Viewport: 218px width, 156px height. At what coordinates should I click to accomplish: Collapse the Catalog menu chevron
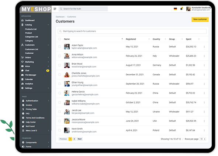pyautogui.click(x=48, y=25)
